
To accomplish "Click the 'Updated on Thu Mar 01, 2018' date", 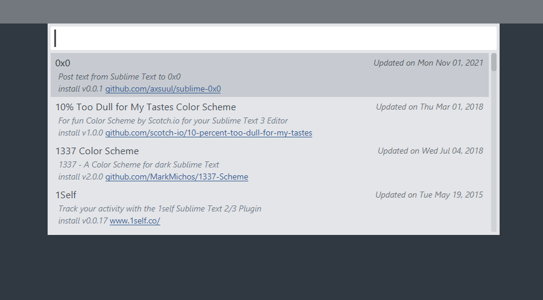I will (x=429, y=107).
